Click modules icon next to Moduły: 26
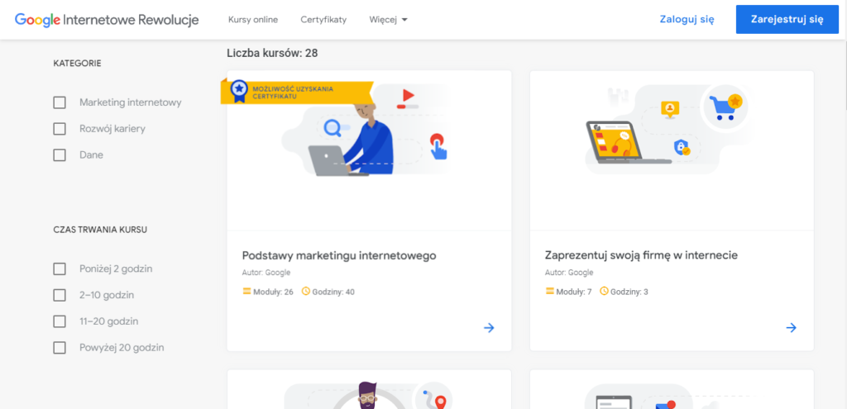The width and height of the screenshot is (847, 409). [246, 292]
